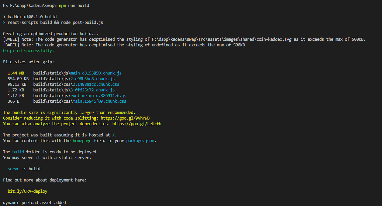Click the 'Compiled successfully.' message

point(29,51)
